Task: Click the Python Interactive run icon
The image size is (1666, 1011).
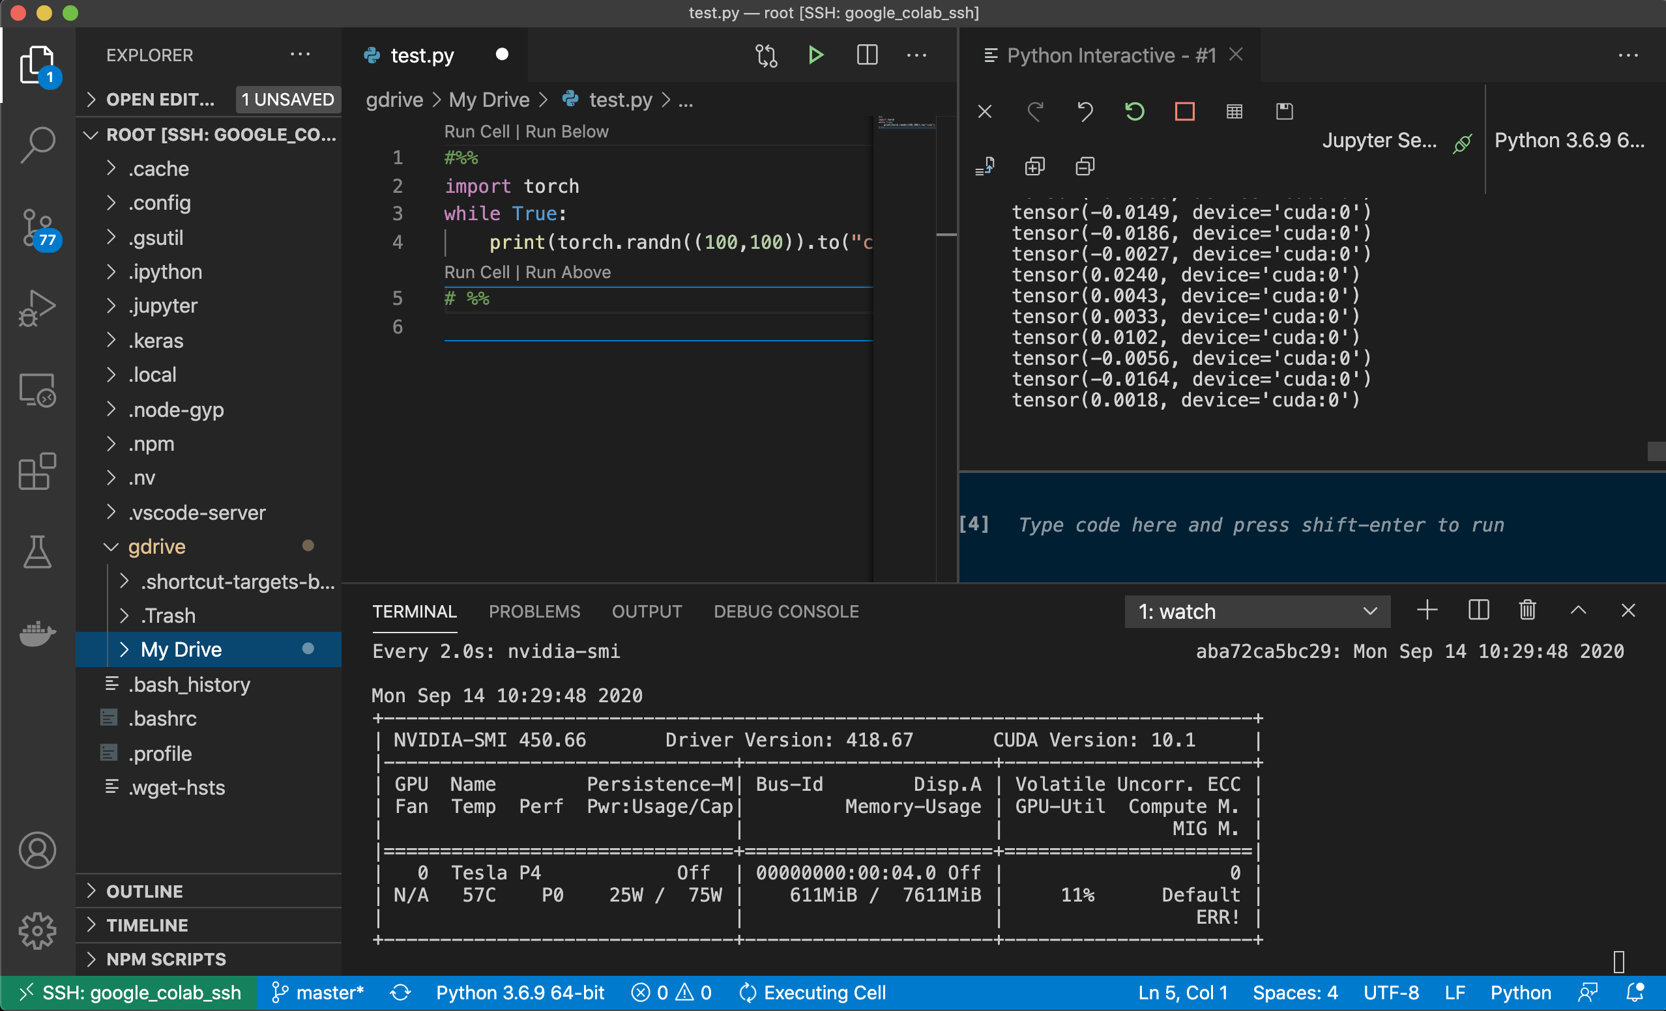Action: tap(816, 55)
